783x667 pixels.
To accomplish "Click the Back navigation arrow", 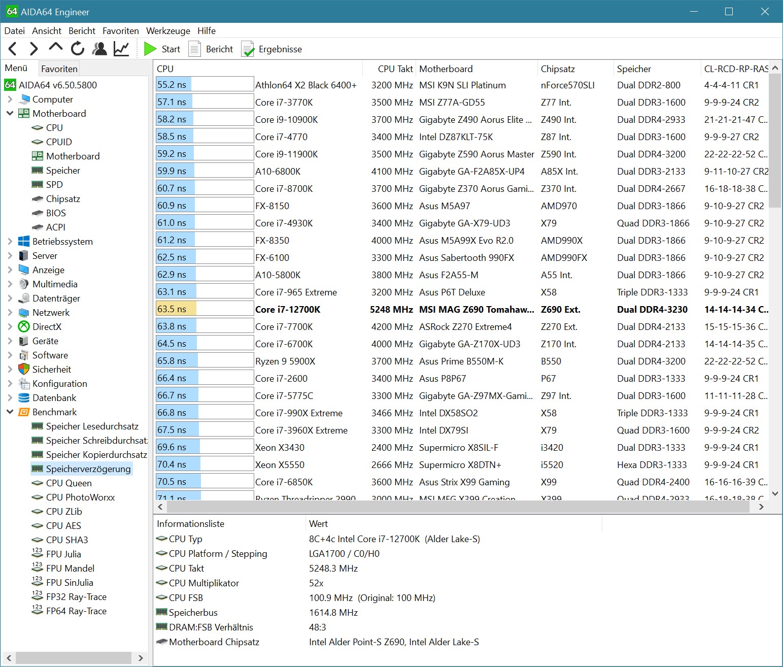I will 13,49.
